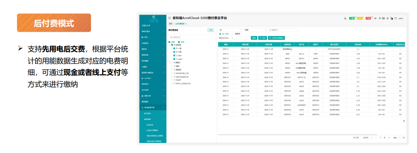417x153 pixels.
Task: Open the yellow urgent alarm badge
Action: coord(360,18)
